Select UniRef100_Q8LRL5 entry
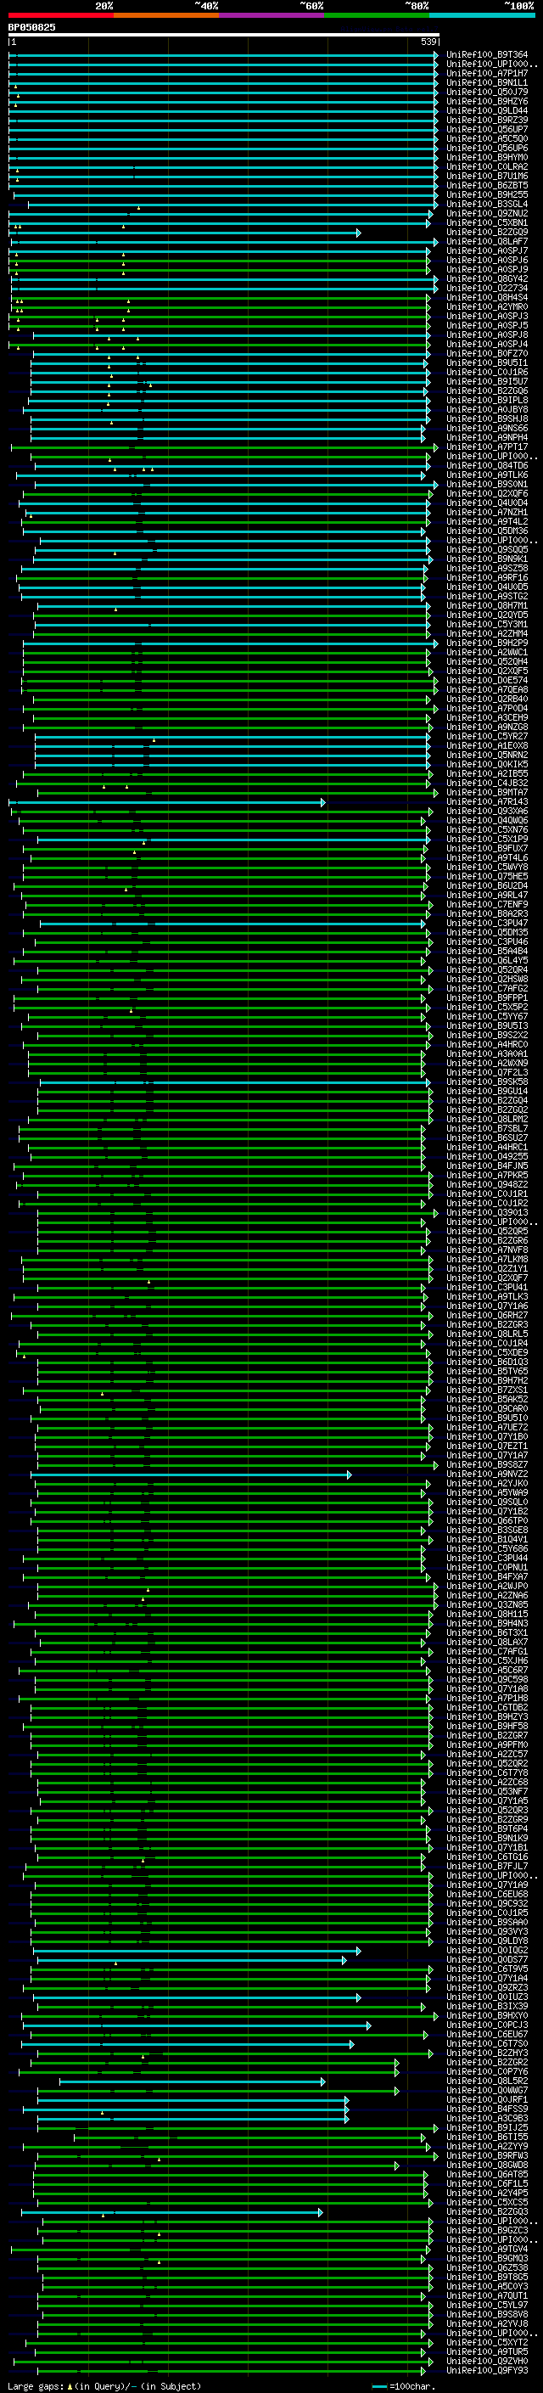 487,1333
